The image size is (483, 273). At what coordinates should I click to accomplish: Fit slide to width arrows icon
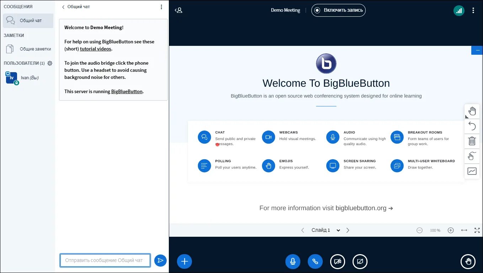[x=464, y=230]
